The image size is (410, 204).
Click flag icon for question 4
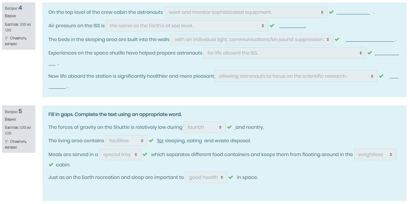click(7, 38)
